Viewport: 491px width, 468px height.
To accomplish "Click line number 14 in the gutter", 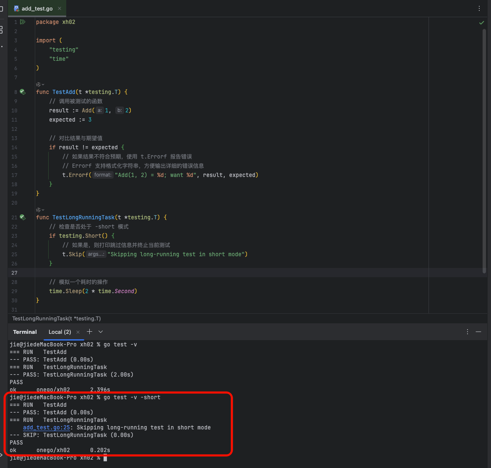I will pos(14,147).
